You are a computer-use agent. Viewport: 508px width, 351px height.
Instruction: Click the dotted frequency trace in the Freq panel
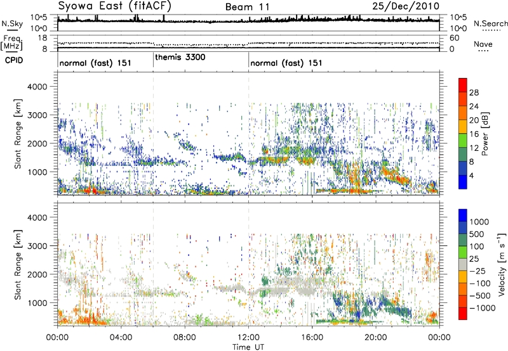click(x=248, y=44)
